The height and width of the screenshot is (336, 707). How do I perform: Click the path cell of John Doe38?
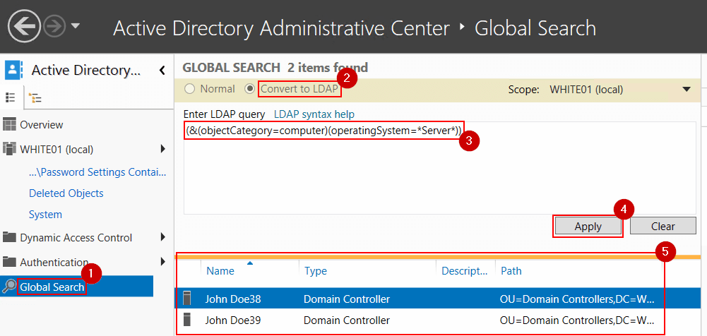(577, 299)
